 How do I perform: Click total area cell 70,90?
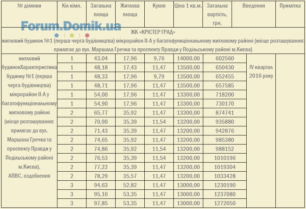tap(101, 121)
